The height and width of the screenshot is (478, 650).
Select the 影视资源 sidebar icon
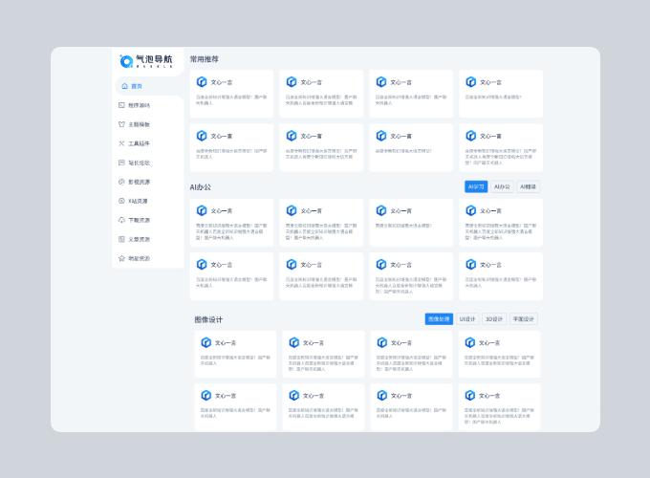pyautogui.click(x=121, y=182)
